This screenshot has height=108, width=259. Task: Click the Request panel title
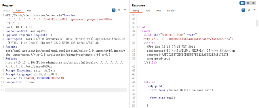pyautogui.click(x=8, y=5)
